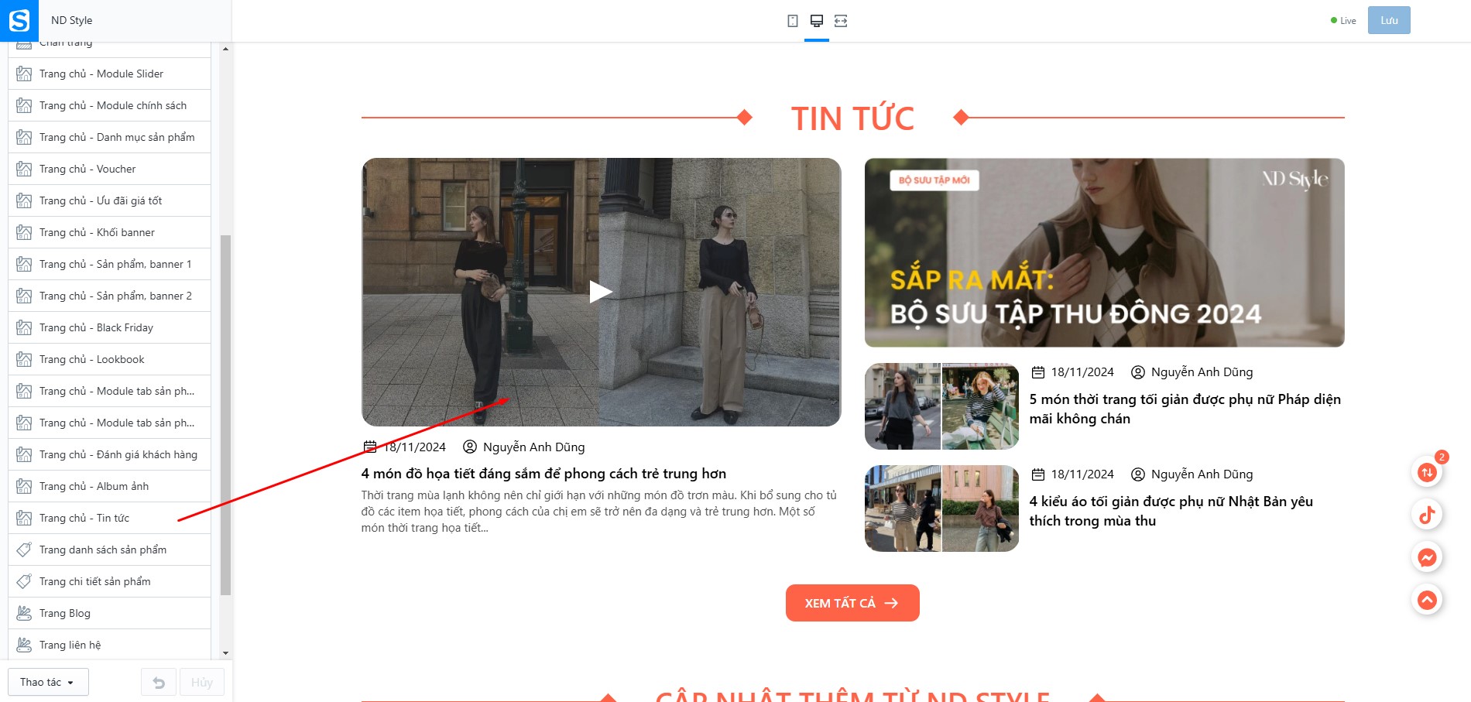Click the sidebar scroll down arrow
This screenshot has width=1471, height=702.
coord(225,654)
